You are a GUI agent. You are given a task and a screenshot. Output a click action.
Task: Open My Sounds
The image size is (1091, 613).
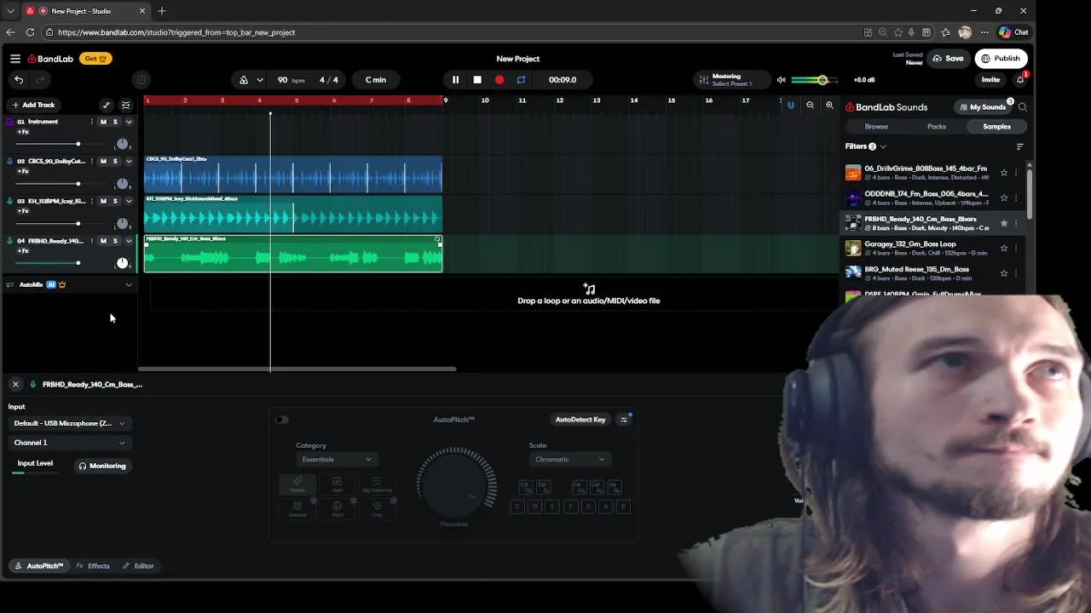pos(982,107)
